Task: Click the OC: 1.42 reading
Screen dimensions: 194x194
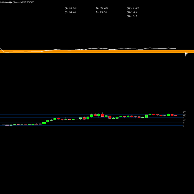Action: (133, 9)
